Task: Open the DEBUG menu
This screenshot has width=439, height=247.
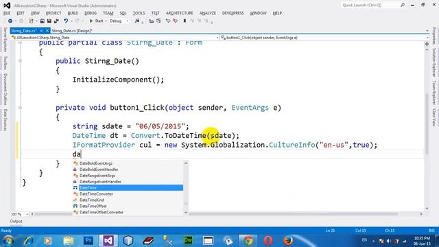Action: [91, 13]
